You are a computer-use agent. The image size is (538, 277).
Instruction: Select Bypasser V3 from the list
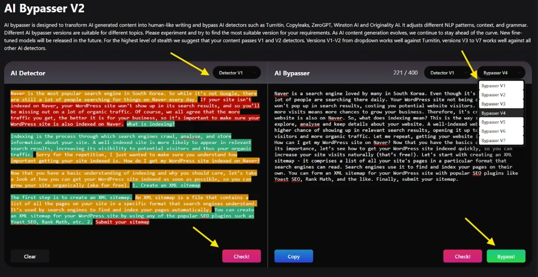tap(501, 104)
